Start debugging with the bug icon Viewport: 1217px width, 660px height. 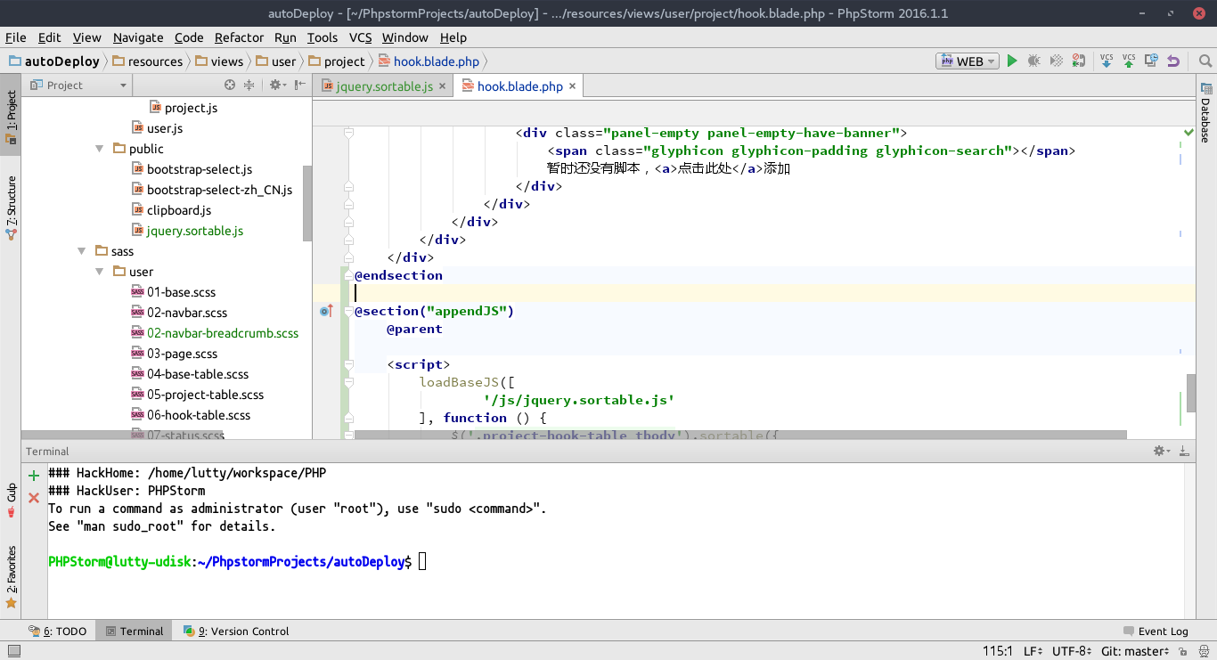coord(1034,61)
